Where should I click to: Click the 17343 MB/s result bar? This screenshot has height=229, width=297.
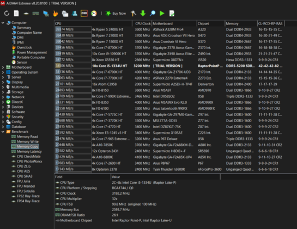click(73, 169)
